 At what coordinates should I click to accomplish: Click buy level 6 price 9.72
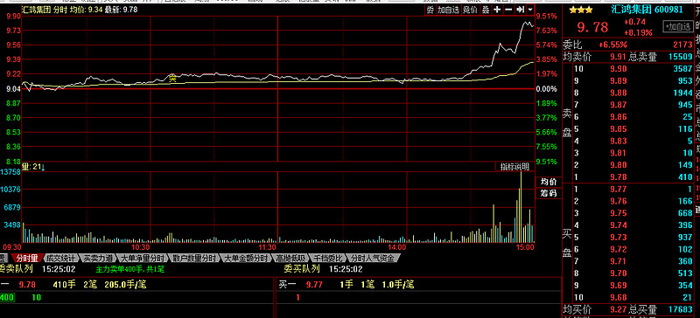(x=619, y=249)
